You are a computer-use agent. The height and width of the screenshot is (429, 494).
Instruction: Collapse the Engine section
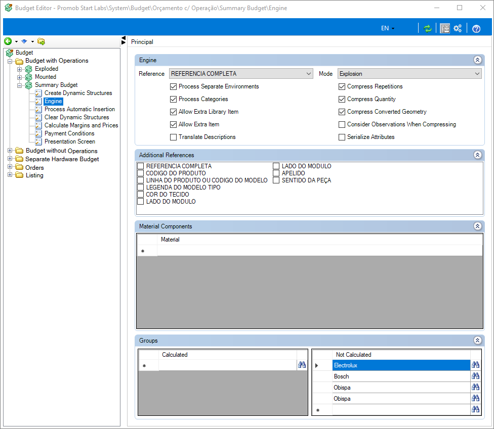click(x=478, y=60)
